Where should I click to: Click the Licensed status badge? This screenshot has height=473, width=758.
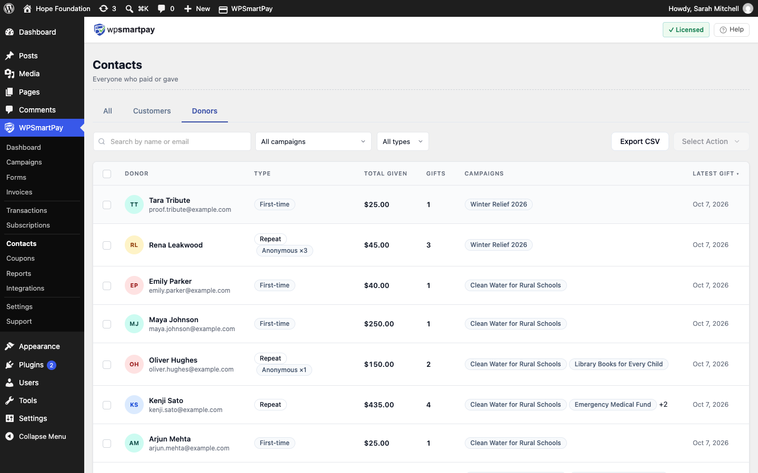point(686,29)
